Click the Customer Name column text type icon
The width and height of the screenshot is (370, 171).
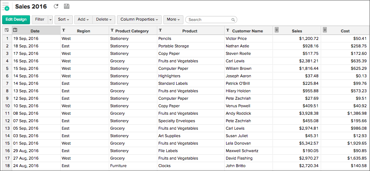click(228, 30)
